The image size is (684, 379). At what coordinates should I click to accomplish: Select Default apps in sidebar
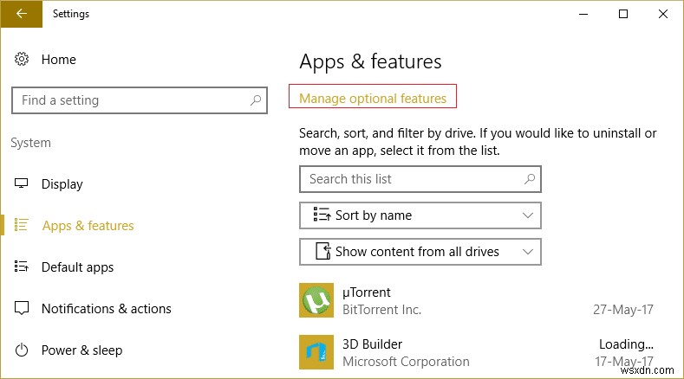tap(77, 267)
